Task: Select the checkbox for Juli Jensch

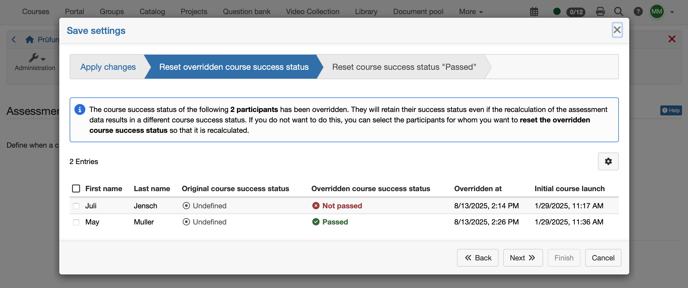Action: click(76, 206)
